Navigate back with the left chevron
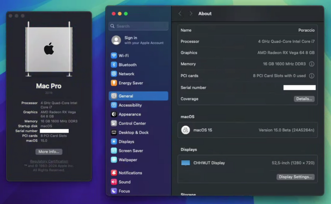331x204 pixels. [x=180, y=14]
